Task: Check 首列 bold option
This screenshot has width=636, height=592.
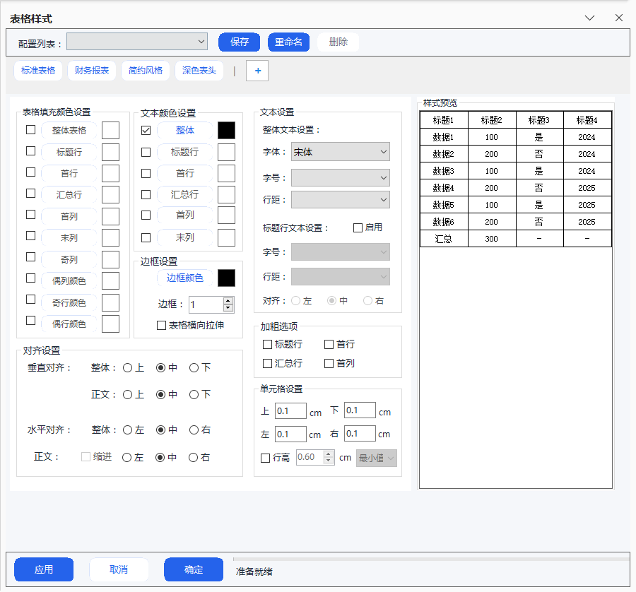Action: pos(329,363)
